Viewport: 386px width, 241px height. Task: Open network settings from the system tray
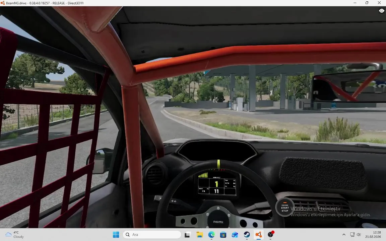click(352, 235)
